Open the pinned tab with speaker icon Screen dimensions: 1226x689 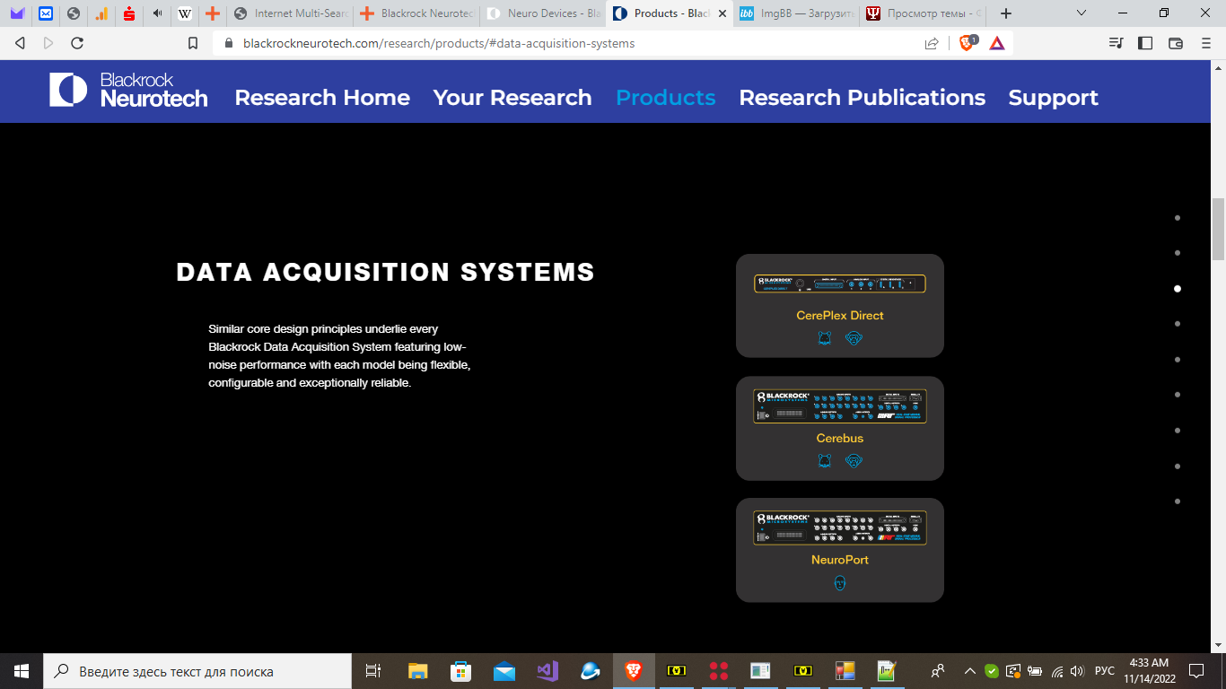[x=157, y=13]
